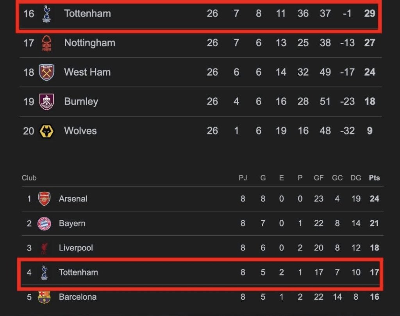The image size is (400, 316).
Task: Open the Arsenal team link
Action: [73, 199]
